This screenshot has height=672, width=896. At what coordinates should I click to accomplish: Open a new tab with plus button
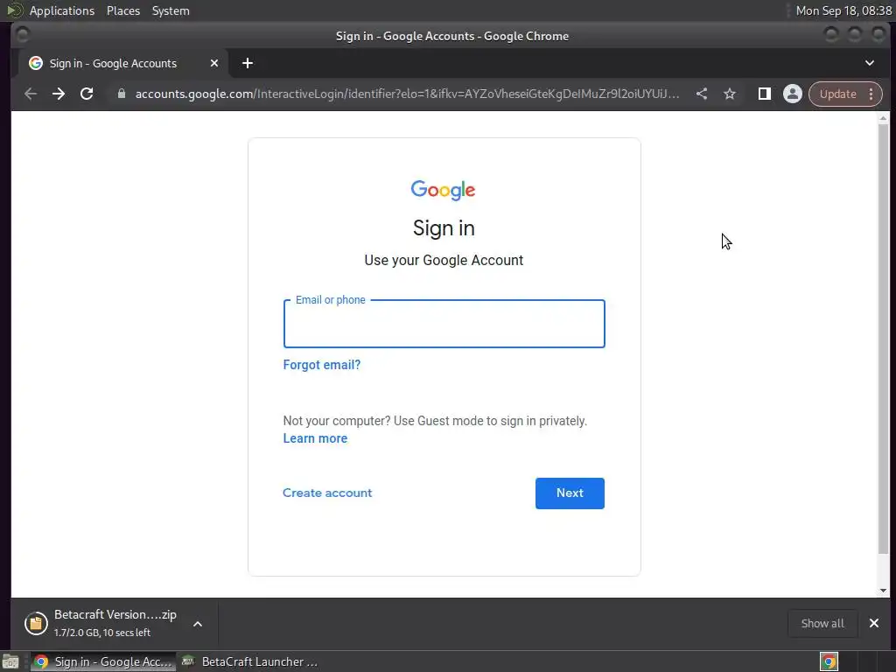point(248,63)
